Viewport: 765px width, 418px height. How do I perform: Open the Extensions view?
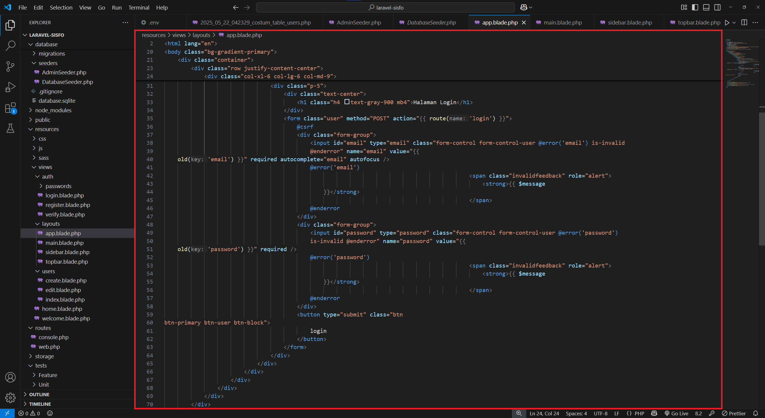[10, 108]
